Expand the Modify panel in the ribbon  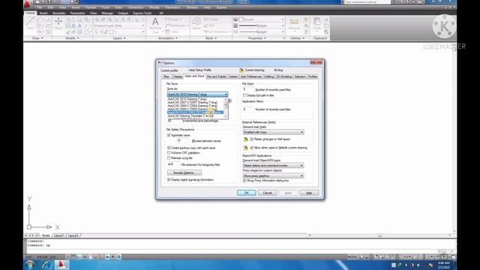coord(72,38)
